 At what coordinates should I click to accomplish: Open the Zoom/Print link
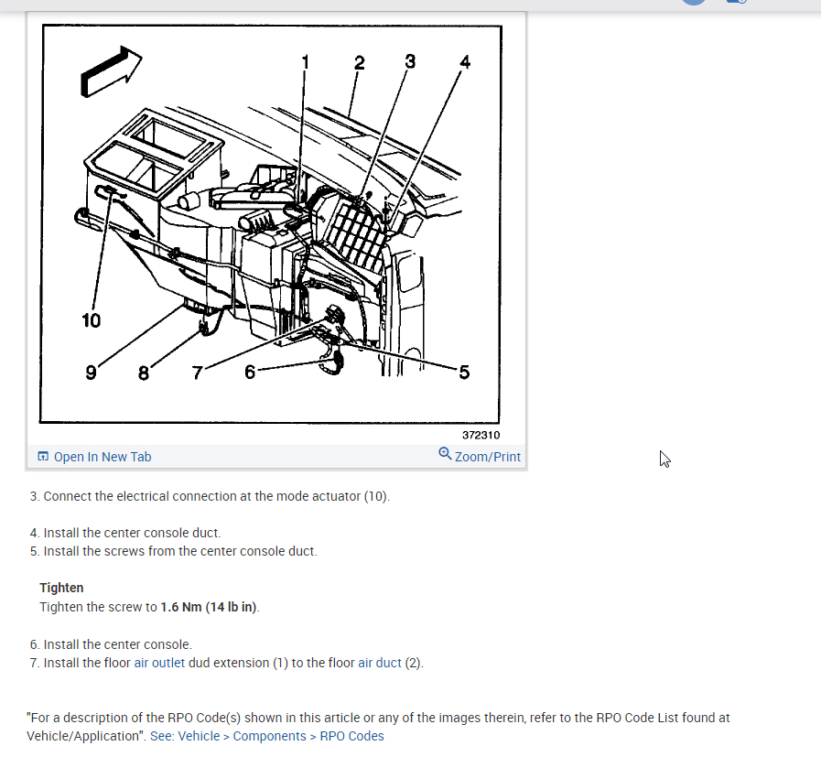click(x=488, y=457)
